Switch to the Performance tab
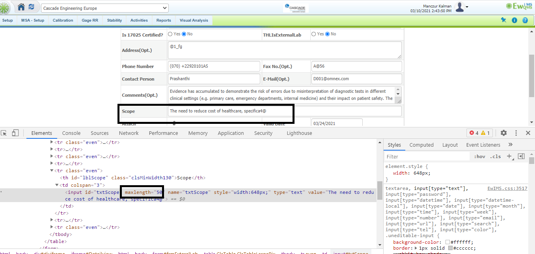 164,133
